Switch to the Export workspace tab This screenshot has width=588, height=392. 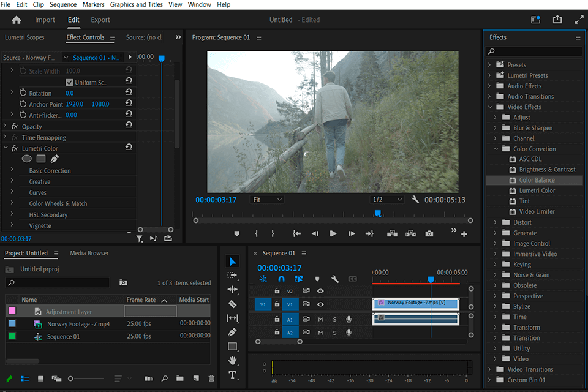click(100, 20)
